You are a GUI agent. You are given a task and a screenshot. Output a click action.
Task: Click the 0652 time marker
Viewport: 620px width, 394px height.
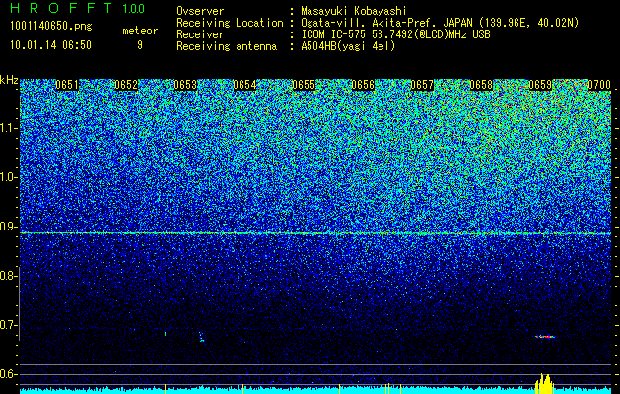click(126, 85)
